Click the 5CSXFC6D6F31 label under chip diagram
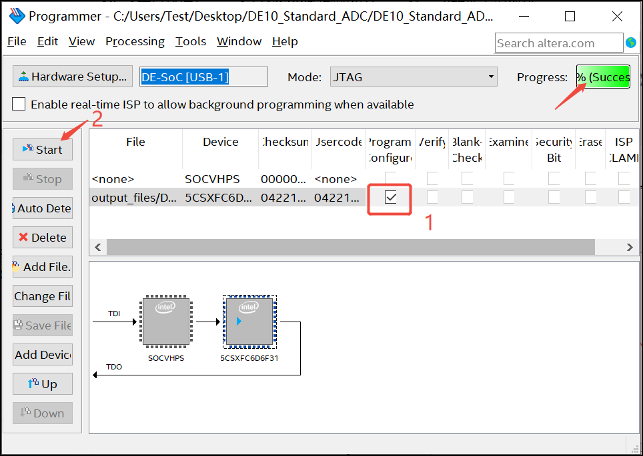The width and height of the screenshot is (643, 456). pyautogui.click(x=249, y=358)
